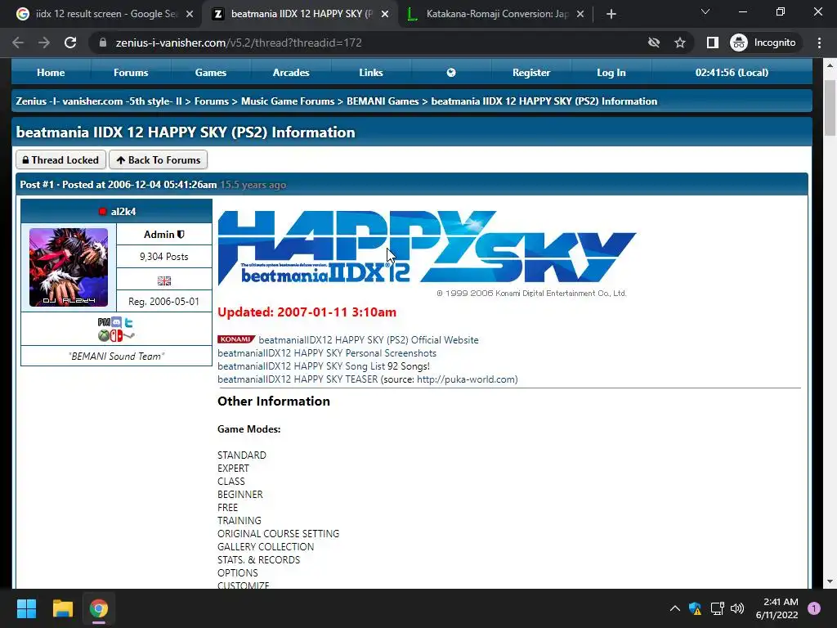The width and height of the screenshot is (837, 628).
Task: Open al2k4's Twitter icon link
Action: (x=128, y=322)
